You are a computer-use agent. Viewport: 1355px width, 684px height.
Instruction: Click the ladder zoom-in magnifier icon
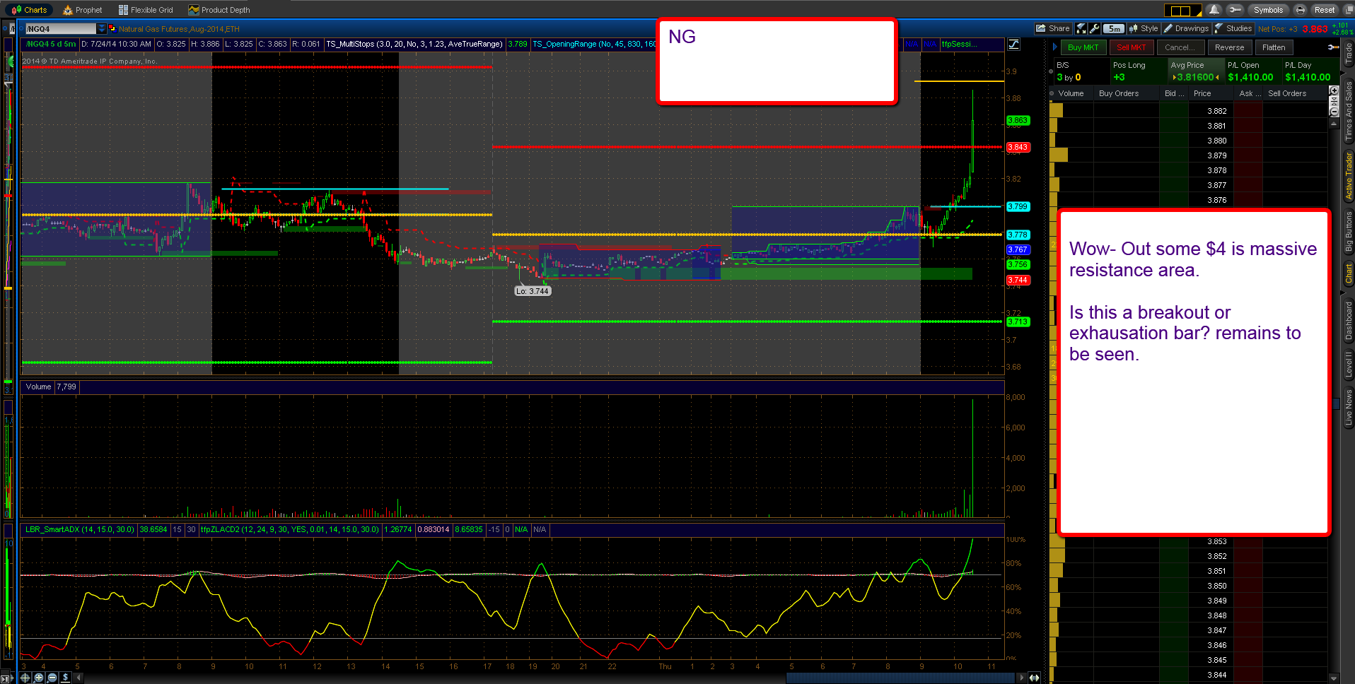[x=1334, y=91]
